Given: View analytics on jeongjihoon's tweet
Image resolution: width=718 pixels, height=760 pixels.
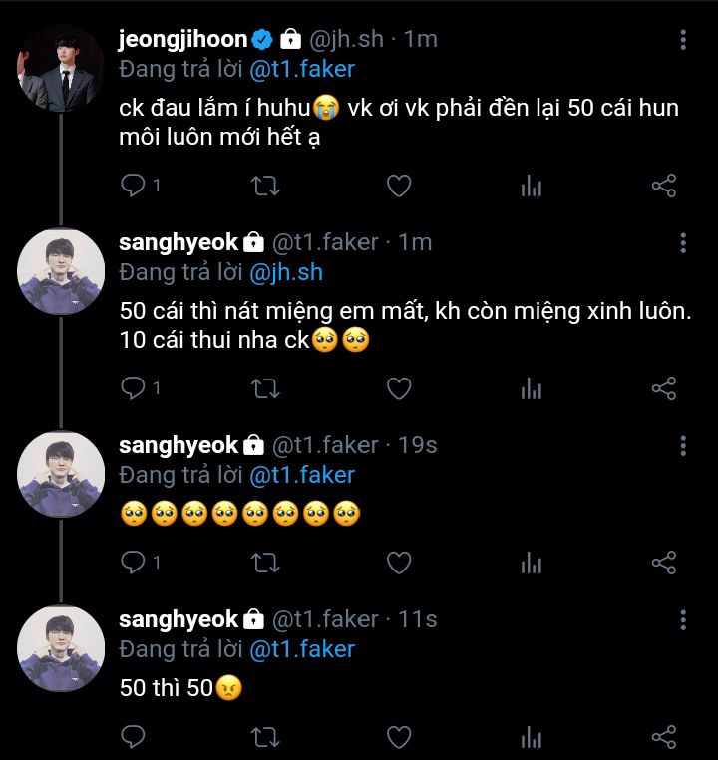Looking at the screenshot, I should tap(532, 187).
